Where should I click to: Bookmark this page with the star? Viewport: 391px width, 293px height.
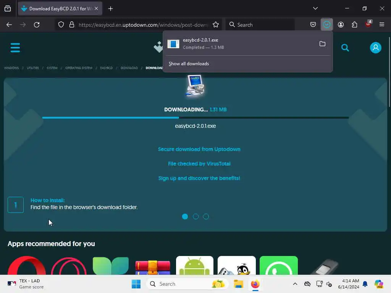pyautogui.click(x=216, y=25)
